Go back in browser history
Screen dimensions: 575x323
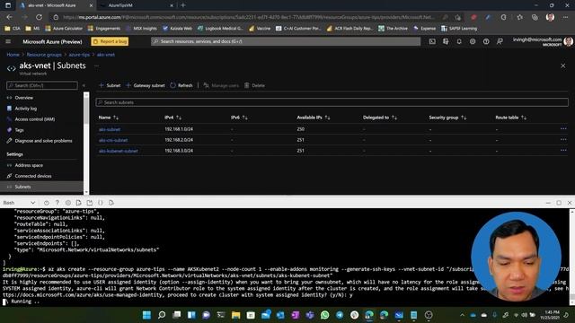click(x=9, y=17)
